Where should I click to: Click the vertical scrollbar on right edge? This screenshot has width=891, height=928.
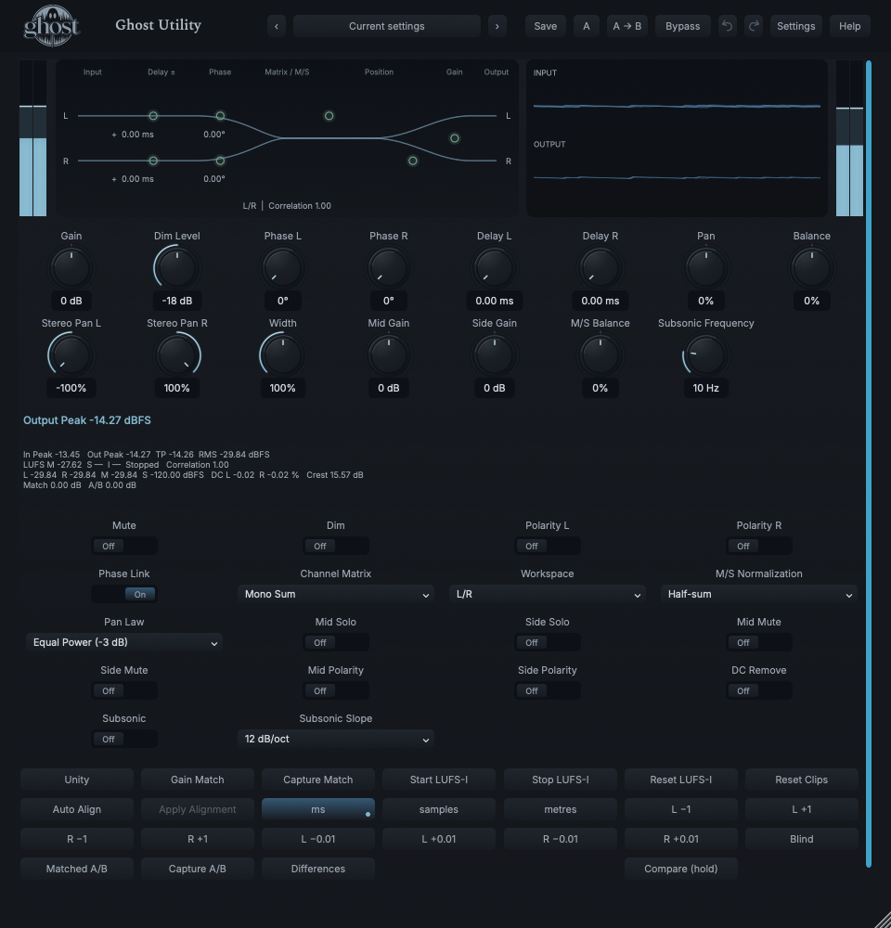(x=869, y=463)
